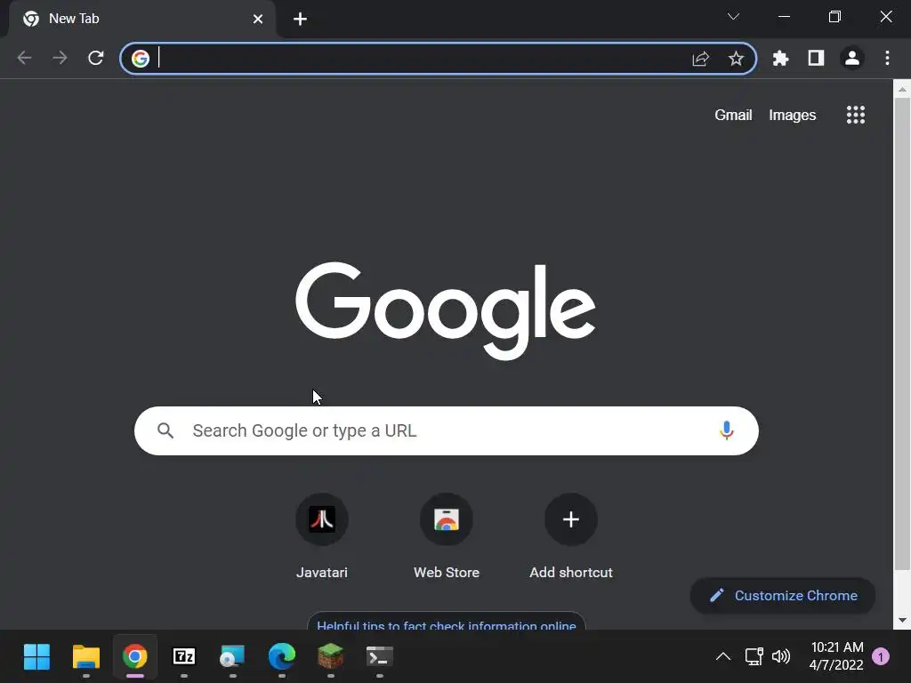Show hidden system tray icons
The image size is (911, 683).
pyautogui.click(x=723, y=657)
